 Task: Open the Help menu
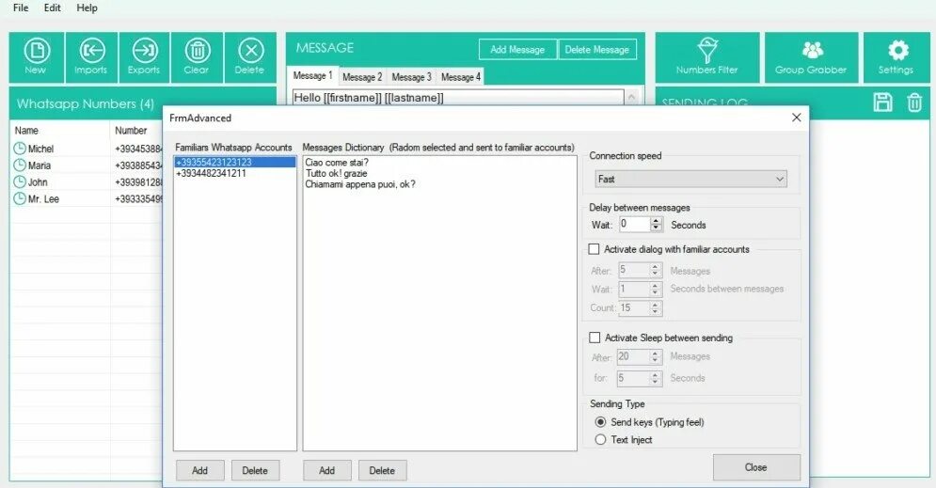(87, 8)
